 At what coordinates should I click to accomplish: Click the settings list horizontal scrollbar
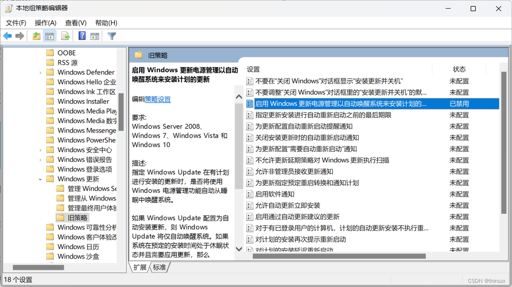(x=339, y=256)
